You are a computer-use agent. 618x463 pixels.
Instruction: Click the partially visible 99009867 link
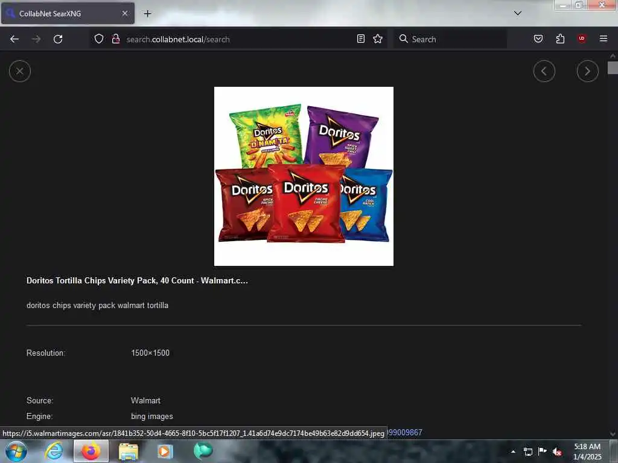tap(405, 433)
